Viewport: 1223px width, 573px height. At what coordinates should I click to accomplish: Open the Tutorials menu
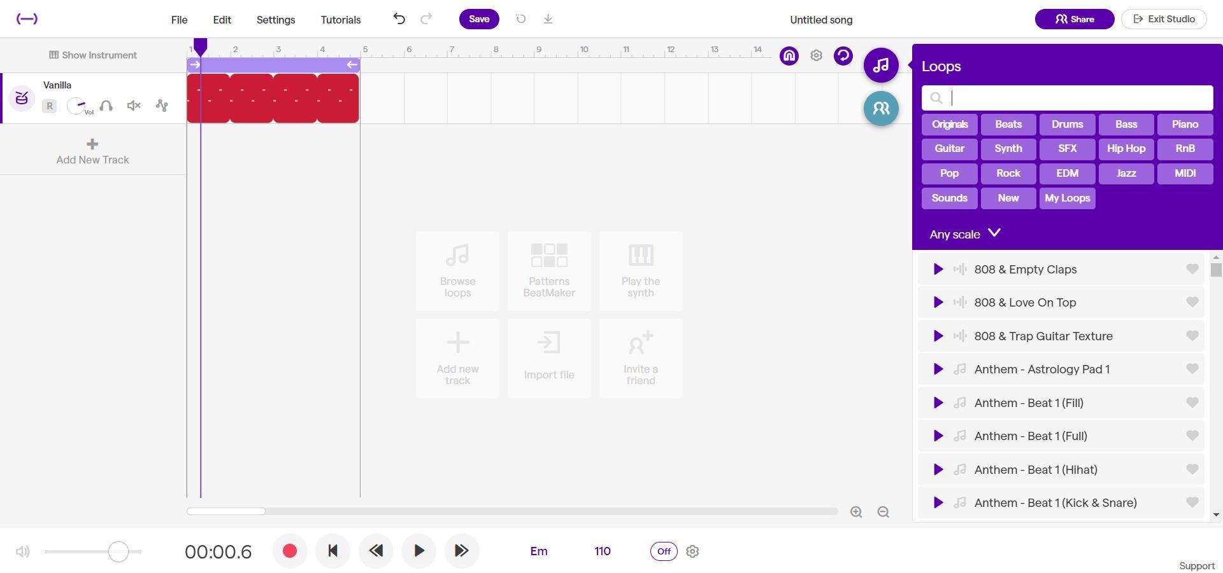[x=341, y=20]
